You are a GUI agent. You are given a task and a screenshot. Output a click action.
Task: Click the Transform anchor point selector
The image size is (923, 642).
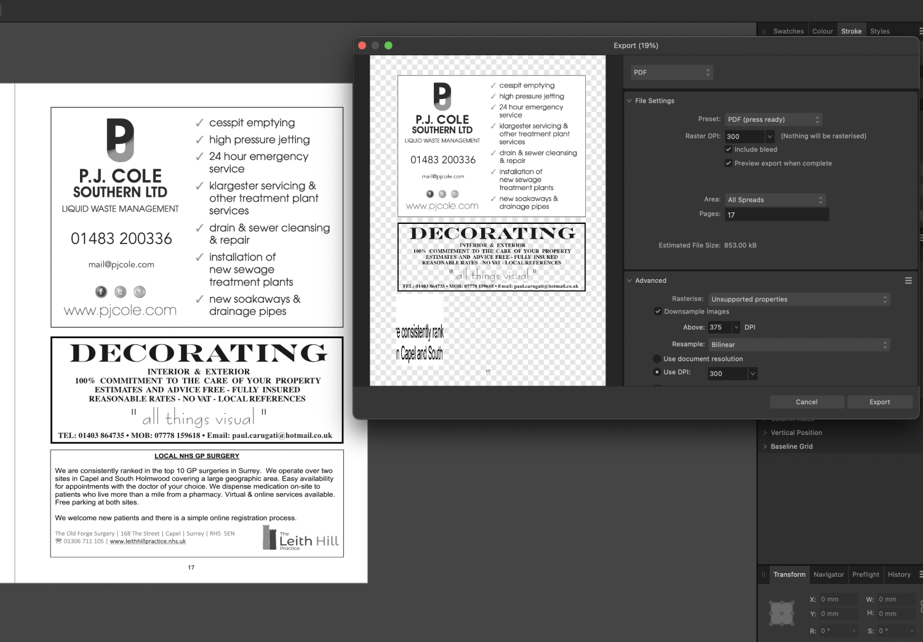pyautogui.click(x=781, y=613)
